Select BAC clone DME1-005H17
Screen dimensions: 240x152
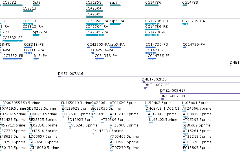click(x=200, y=93)
